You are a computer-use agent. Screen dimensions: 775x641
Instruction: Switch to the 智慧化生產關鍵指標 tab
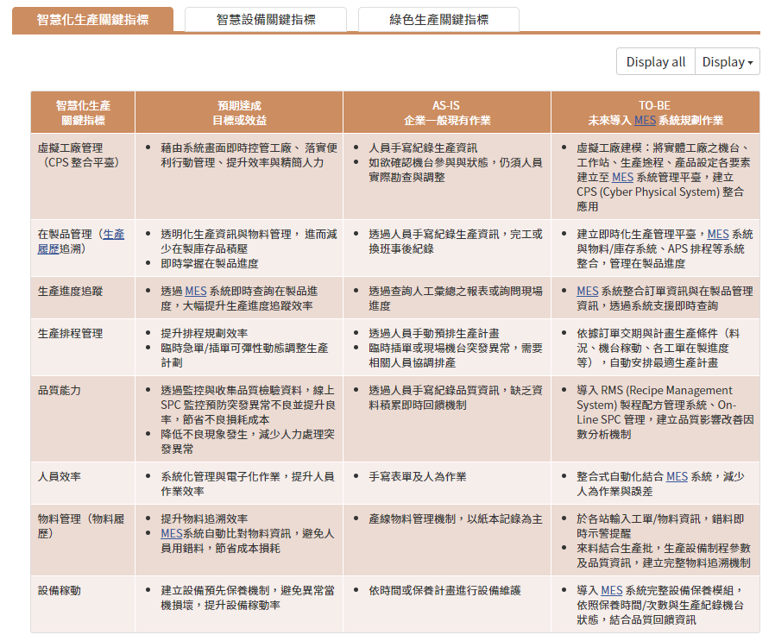tap(92, 20)
